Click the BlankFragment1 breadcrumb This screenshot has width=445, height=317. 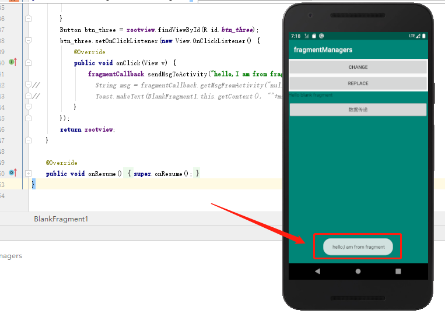(x=61, y=219)
